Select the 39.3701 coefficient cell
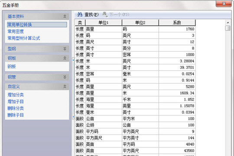This screenshot has height=156, width=234. point(177,68)
